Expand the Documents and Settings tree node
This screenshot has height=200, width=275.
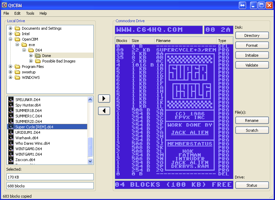point(10,28)
